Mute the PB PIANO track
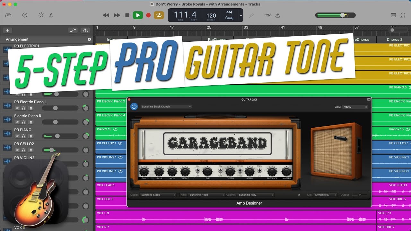Screen dimensions: 411x231 [x=17, y=136]
